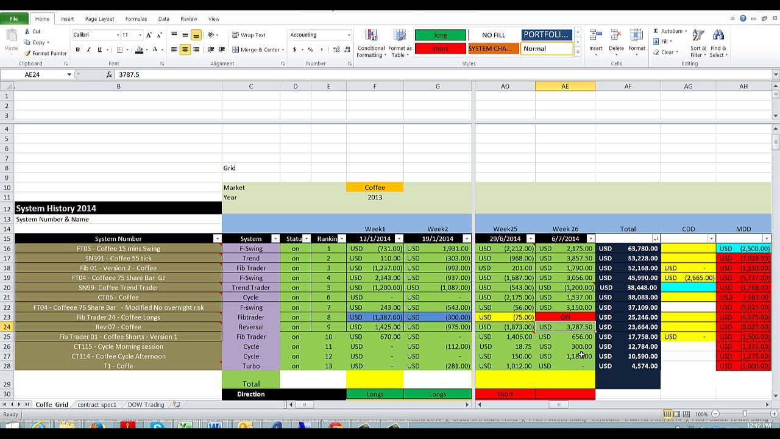
Task: Open the Accounting number format dropdown
Action: (349, 35)
